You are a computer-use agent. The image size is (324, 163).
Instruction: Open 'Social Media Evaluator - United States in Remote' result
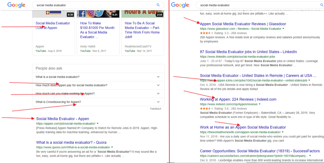tap(258, 75)
